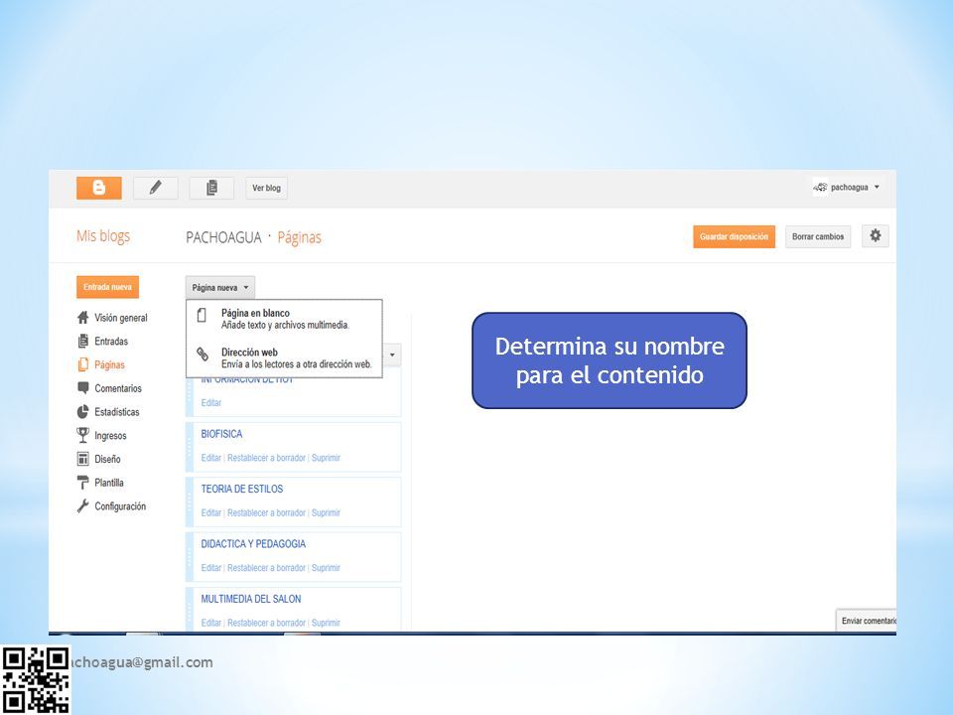The width and height of the screenshot is (953, 715).
Task: Open Plantilla in sidebar
Action: 109,483
